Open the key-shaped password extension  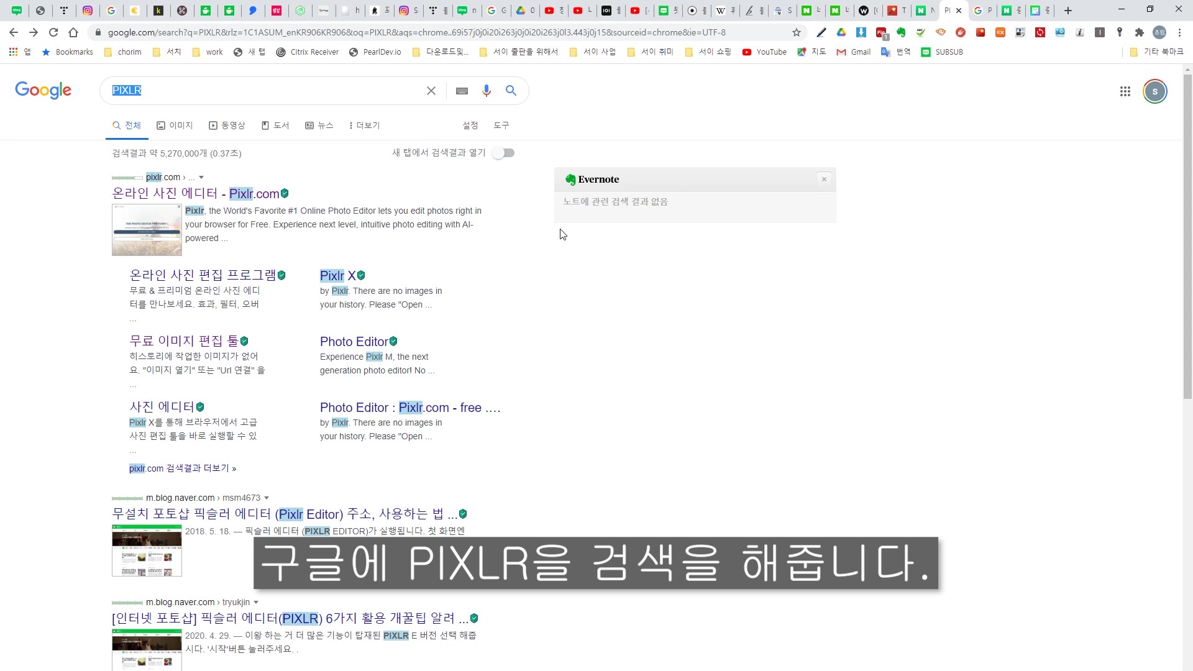pos(1120,32)
